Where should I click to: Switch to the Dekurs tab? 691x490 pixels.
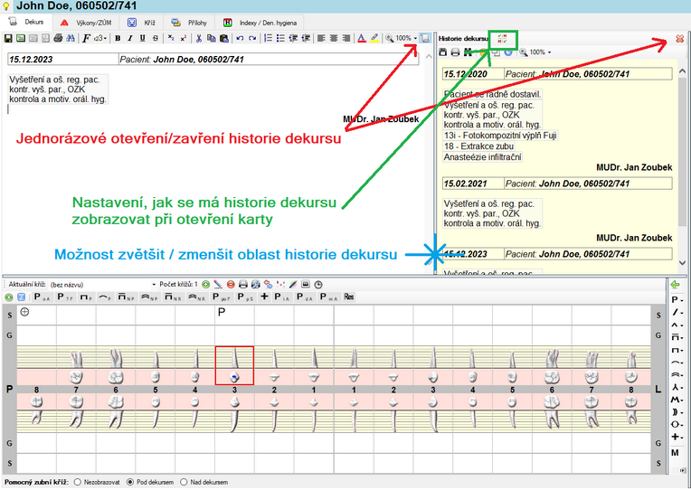click(27, 22)
